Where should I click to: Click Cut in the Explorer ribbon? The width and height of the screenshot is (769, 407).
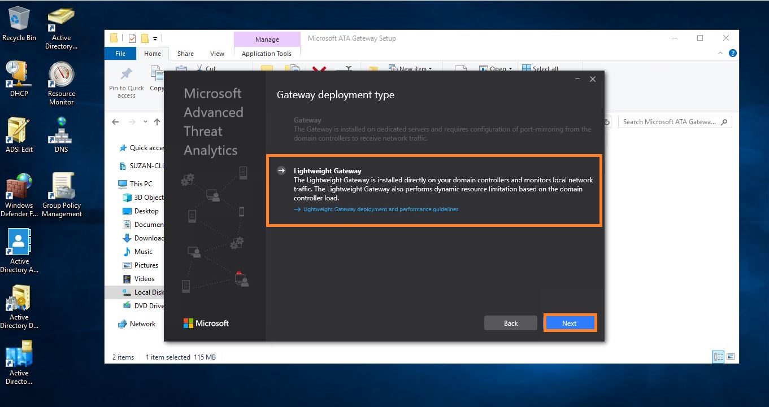coord(206,68)
